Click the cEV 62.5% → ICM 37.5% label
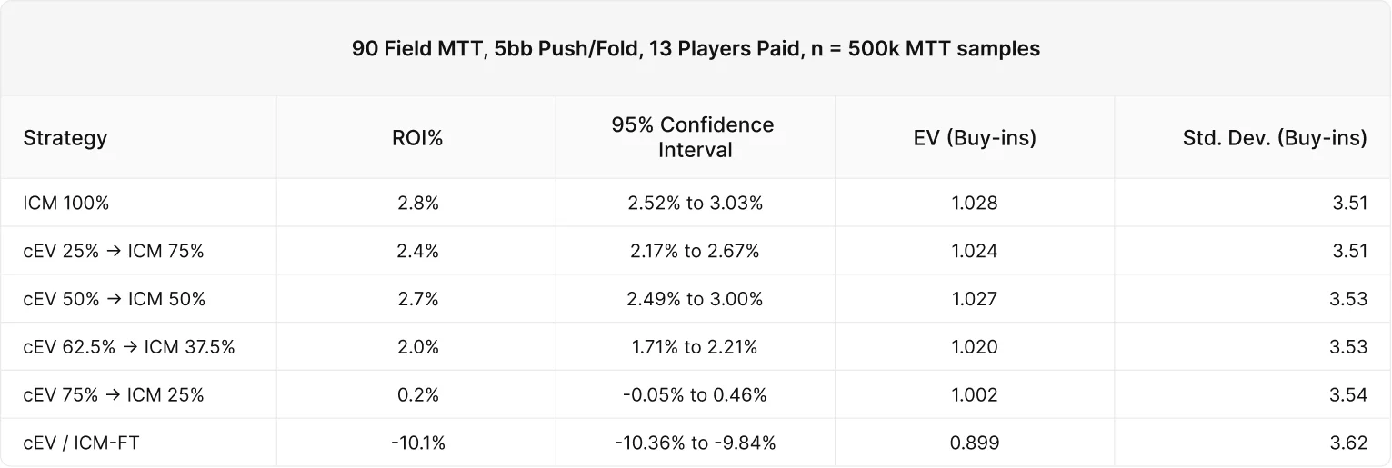The image size is (1392, 468). pos(129,347)
